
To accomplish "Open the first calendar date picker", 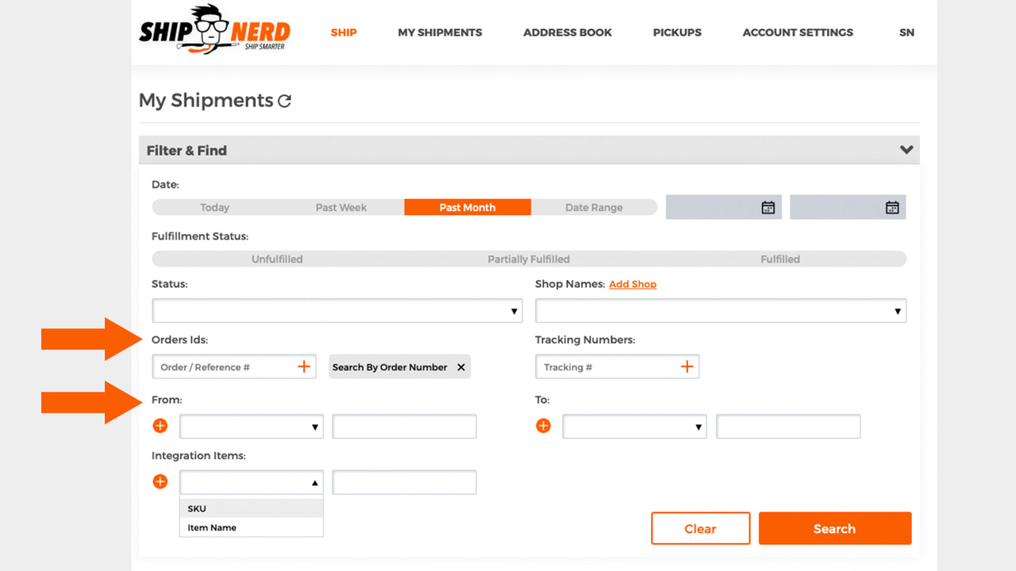I will [767, 207].
